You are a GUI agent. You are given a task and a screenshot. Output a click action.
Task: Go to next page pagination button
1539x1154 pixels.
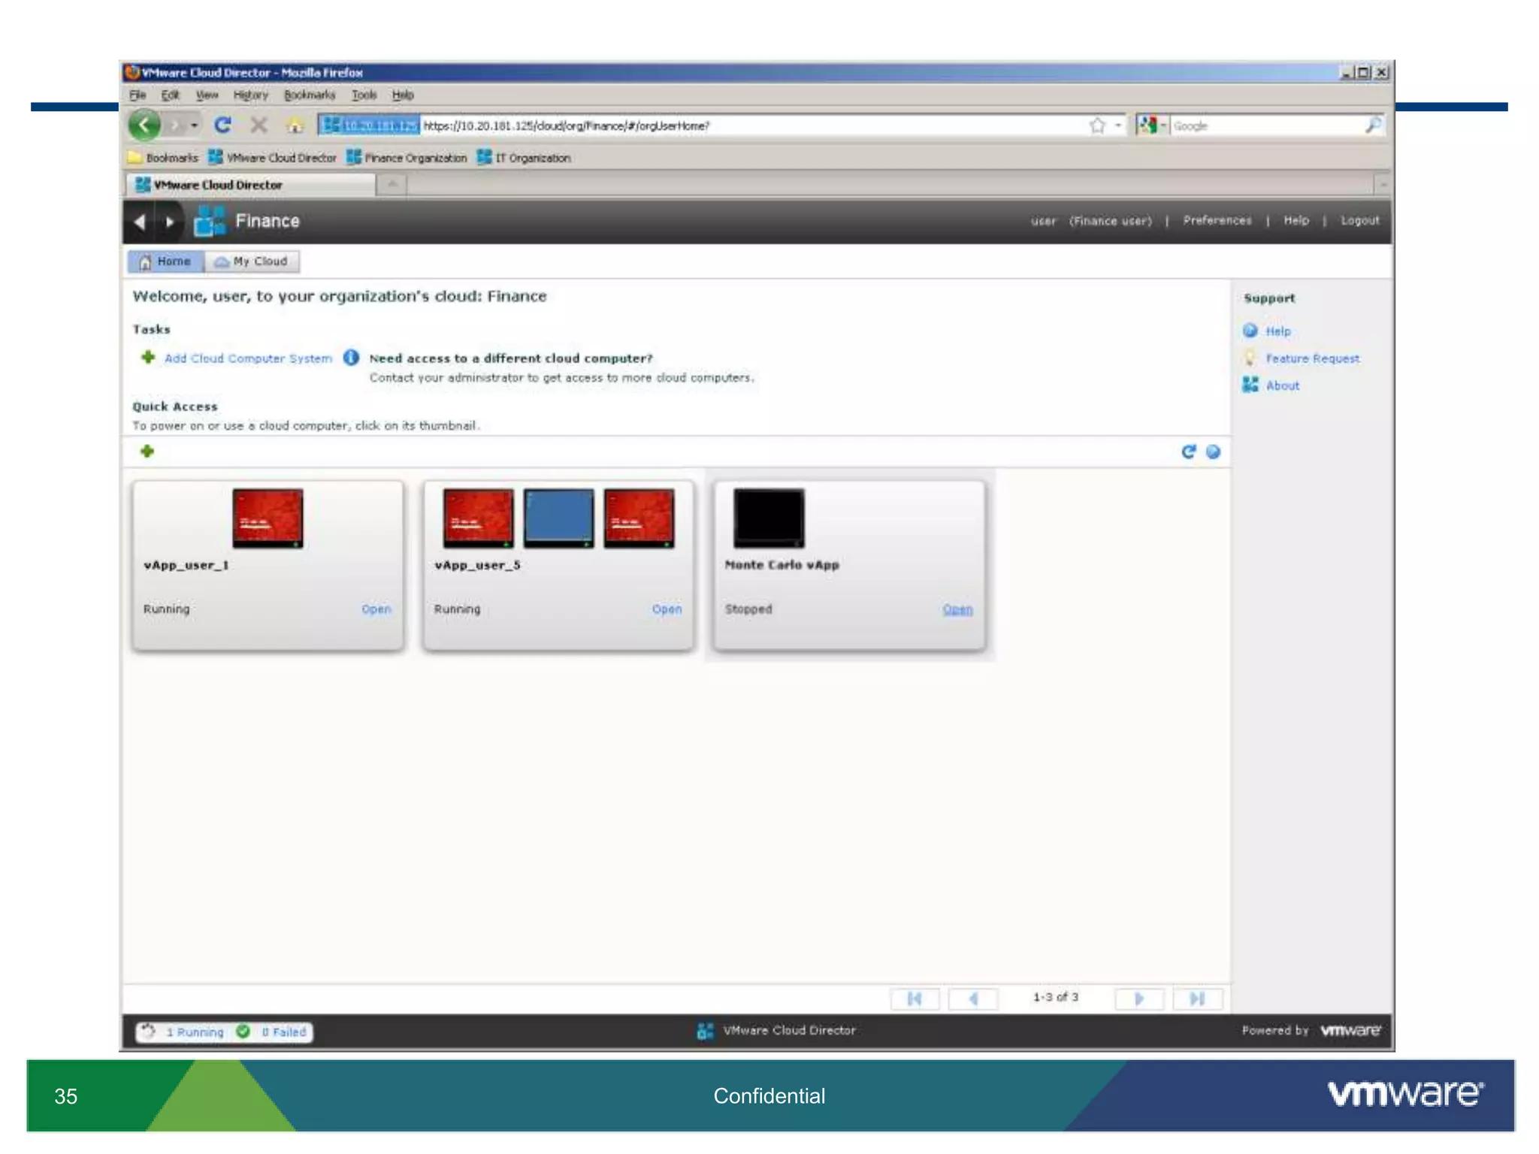(x=1139, y=998)
